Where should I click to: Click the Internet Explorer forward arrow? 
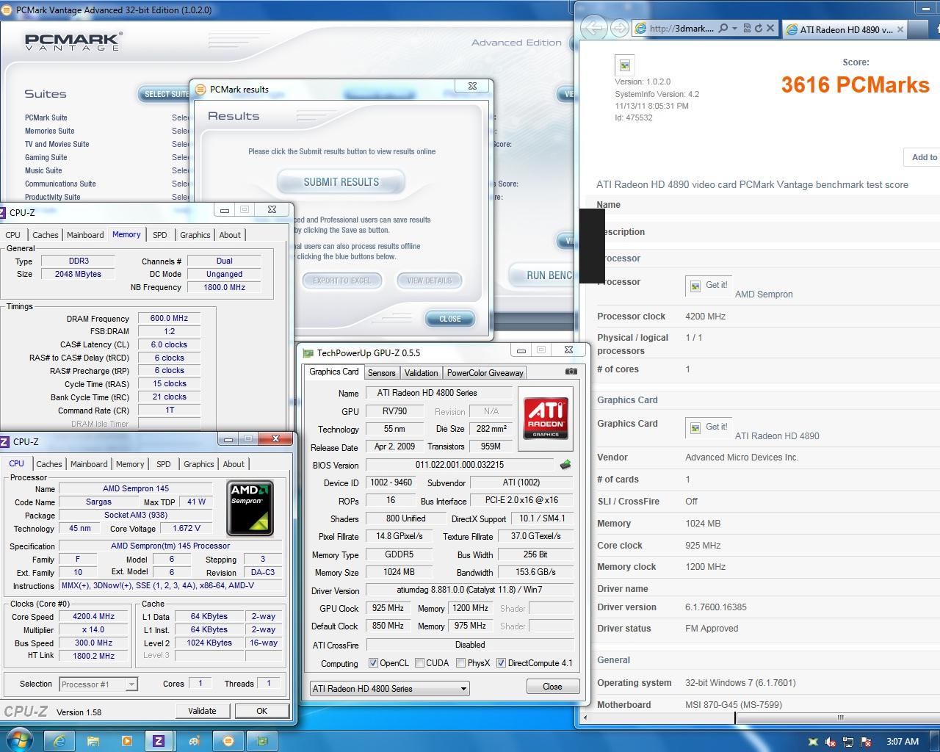[x=620, y=29]
